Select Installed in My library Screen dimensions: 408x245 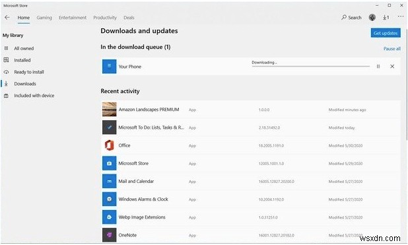(x=22, y=60)
